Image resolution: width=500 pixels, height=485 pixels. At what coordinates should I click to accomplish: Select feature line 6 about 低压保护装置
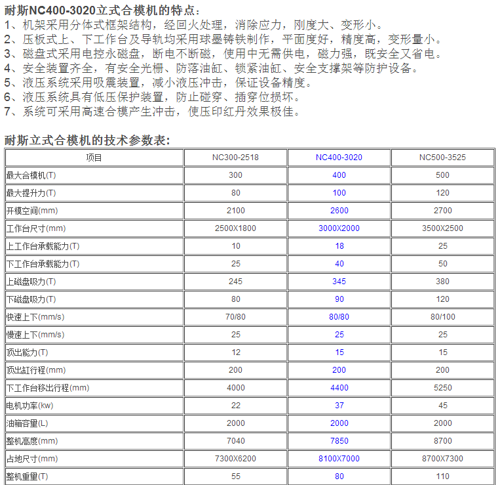[152, 97]
